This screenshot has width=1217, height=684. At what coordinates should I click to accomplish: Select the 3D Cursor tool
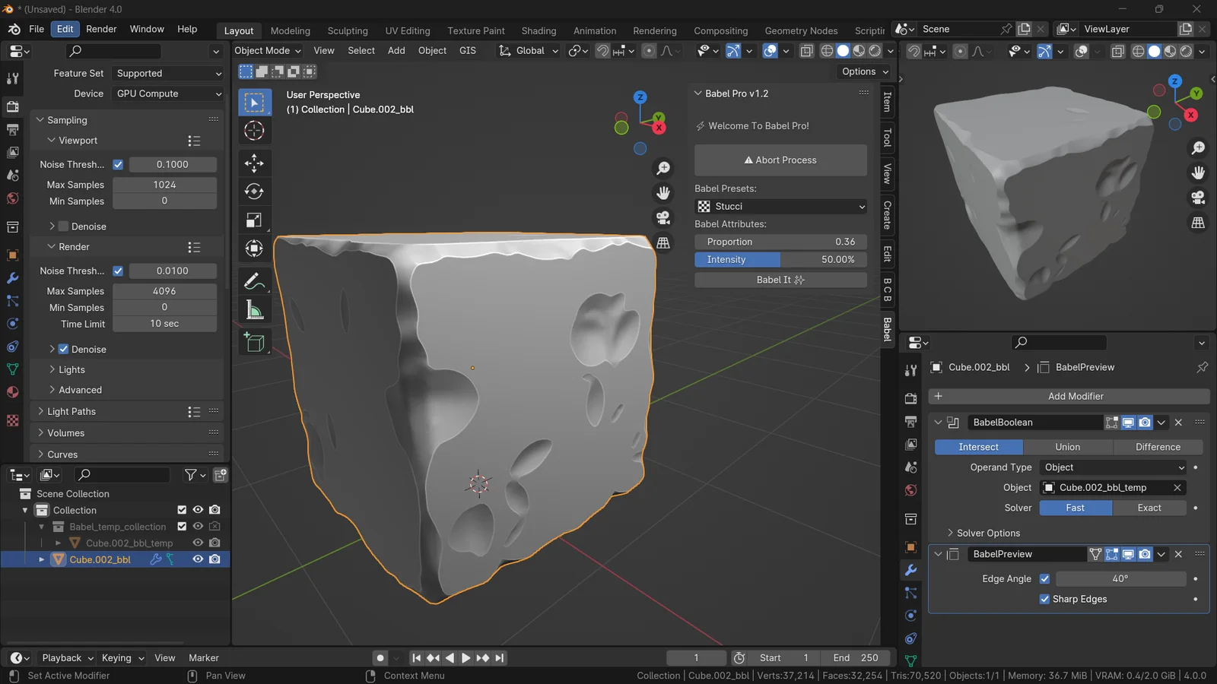[x=254, y=131]
